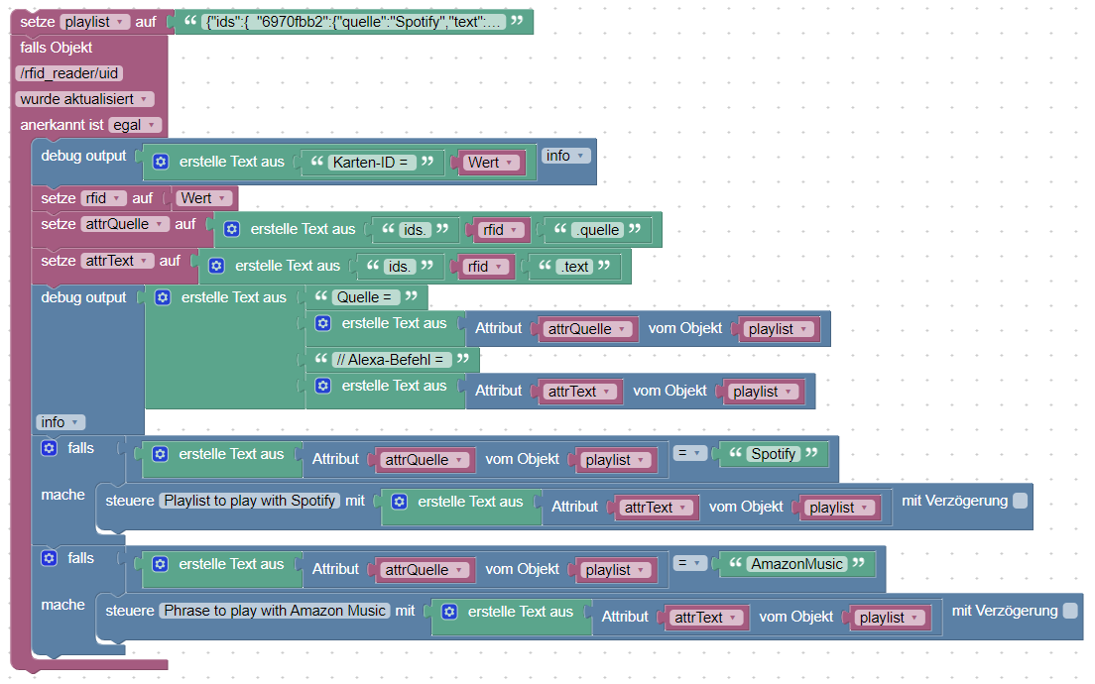The height and width of the screenshot is (684, 1095).
Task: Edit the 'AmazonMusic' comparison text field
Action: click(x=796, y=564)
